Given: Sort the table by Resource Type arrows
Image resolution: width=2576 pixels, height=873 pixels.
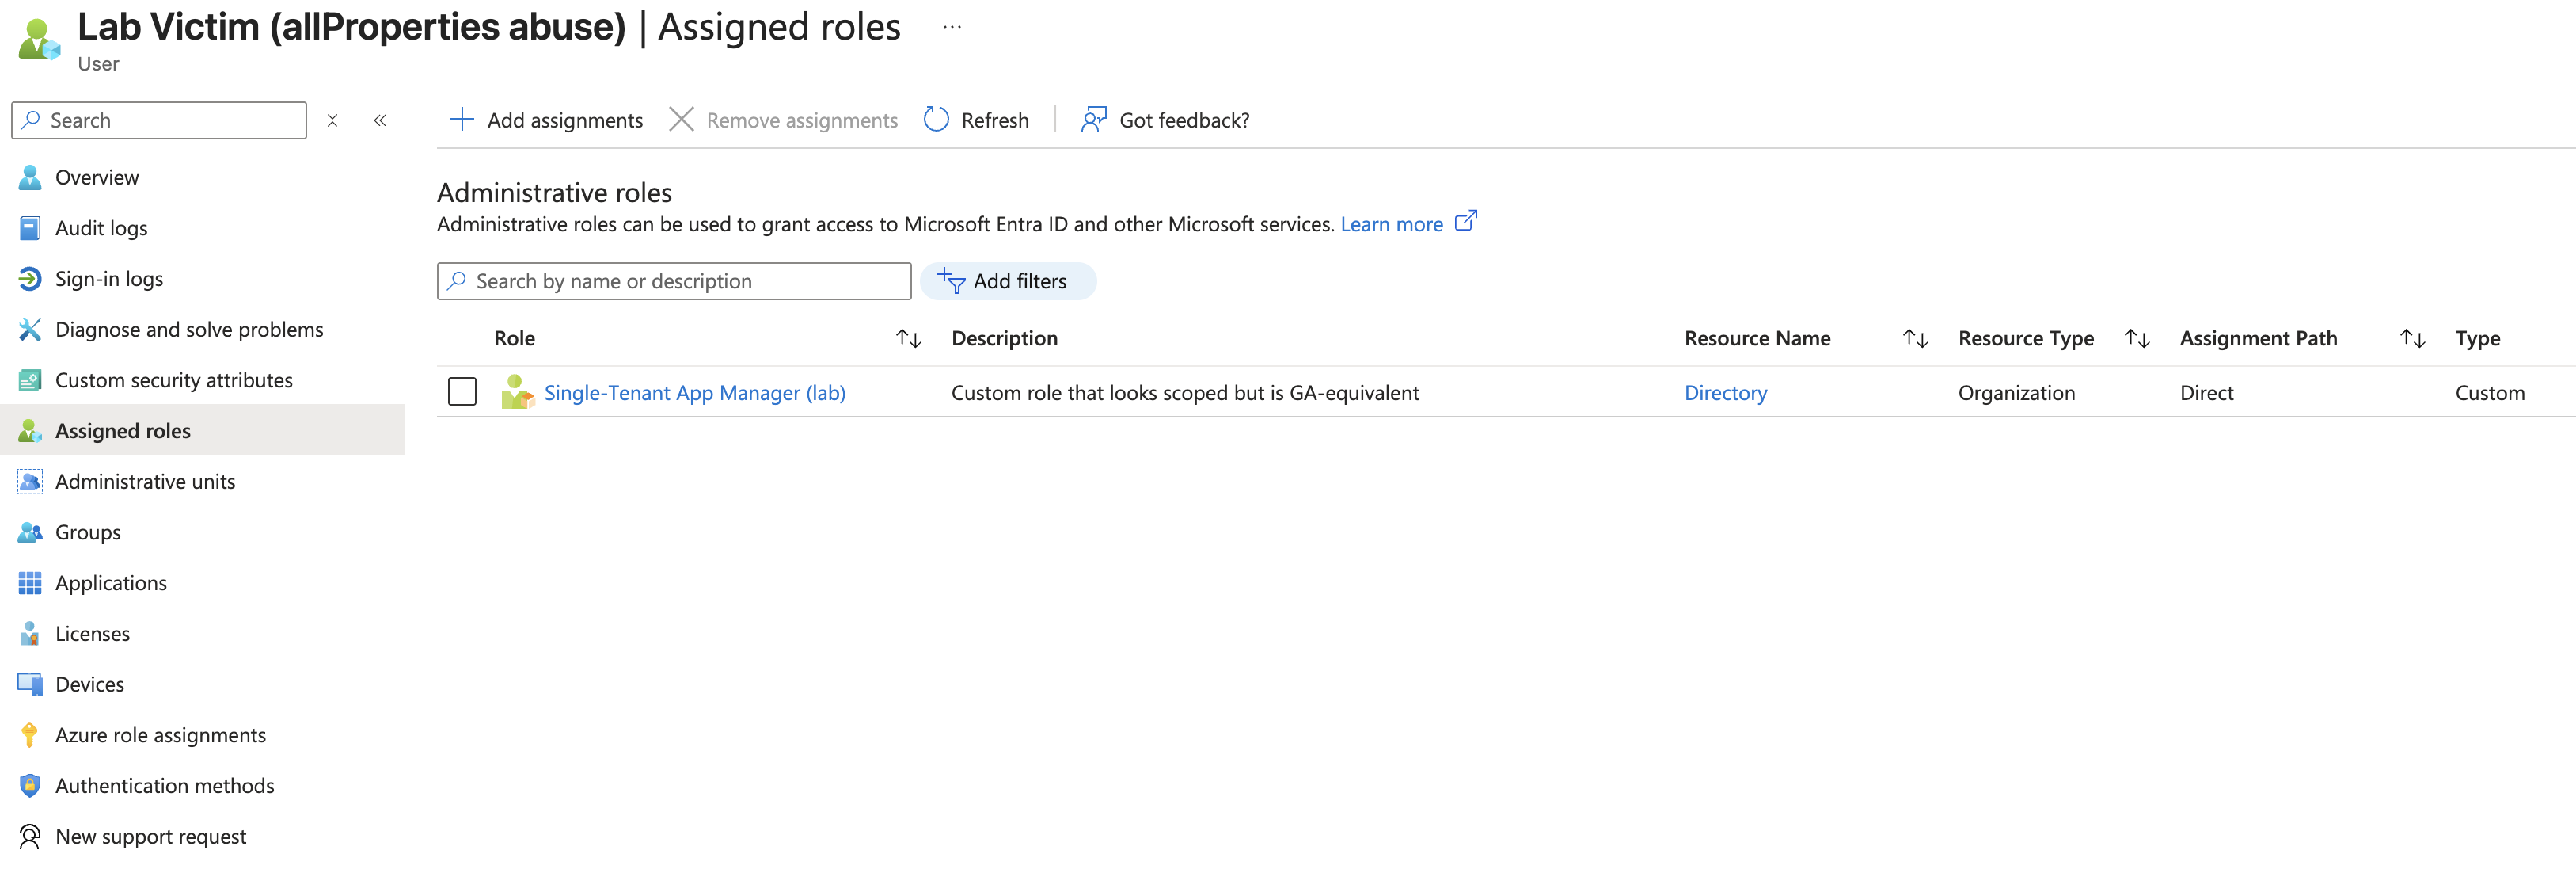Looking at the screenshot, I should pos(2137,338).
